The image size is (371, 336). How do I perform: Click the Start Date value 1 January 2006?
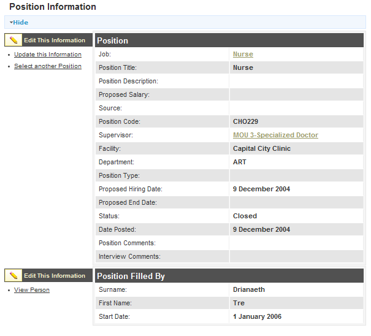tap(257, 317)
